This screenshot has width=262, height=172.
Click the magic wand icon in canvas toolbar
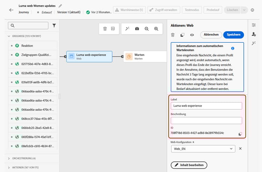[x=127, y=29]
